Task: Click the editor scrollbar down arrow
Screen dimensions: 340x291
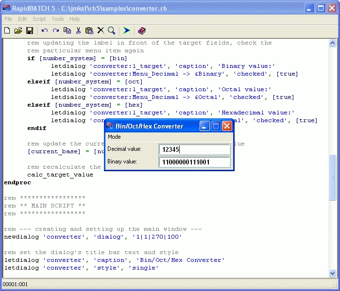Action: click(332, 273)
